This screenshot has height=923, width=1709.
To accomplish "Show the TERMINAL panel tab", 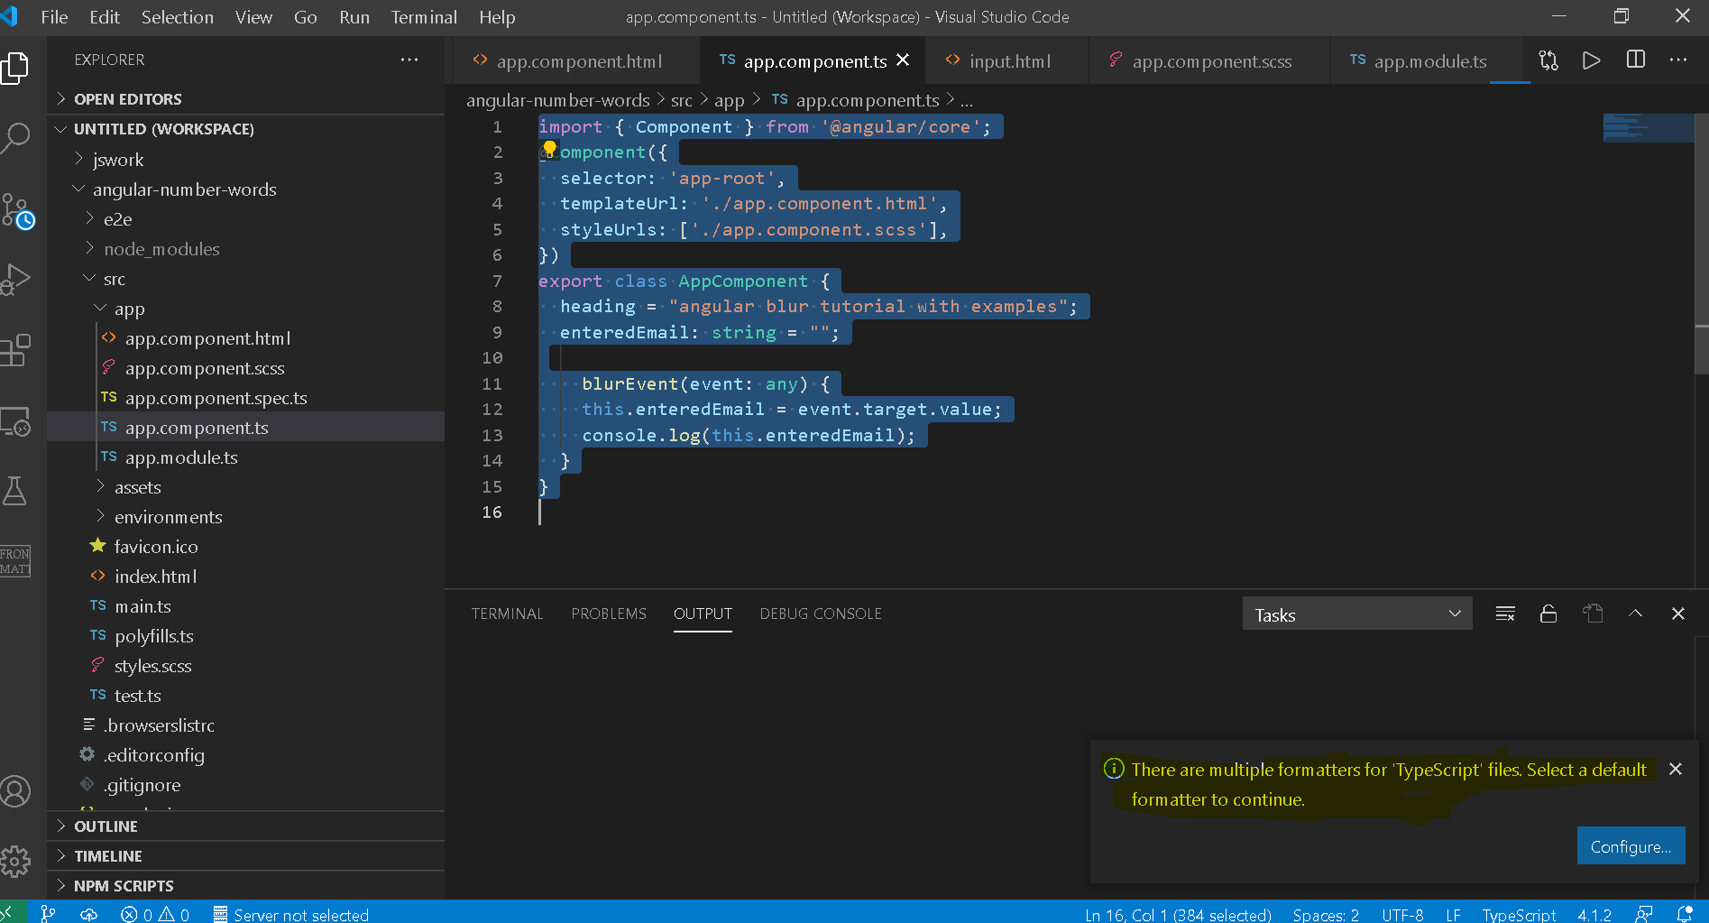I will pyautogui.click(x=507, y=614).
